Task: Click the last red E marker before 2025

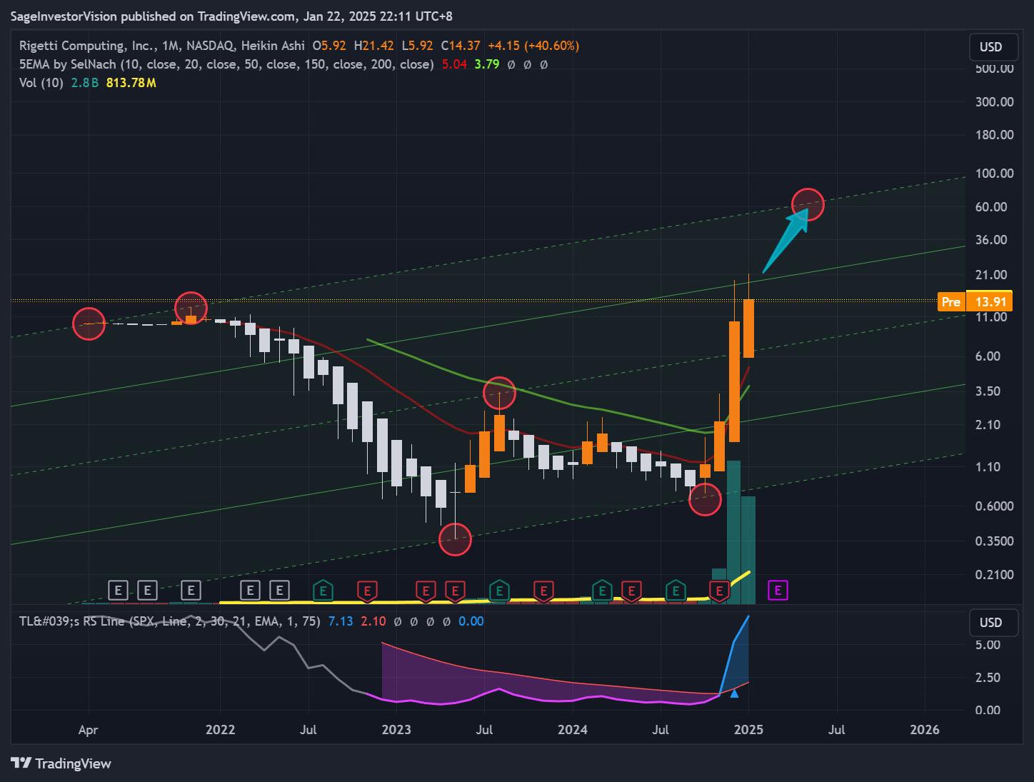Action: 719,591
